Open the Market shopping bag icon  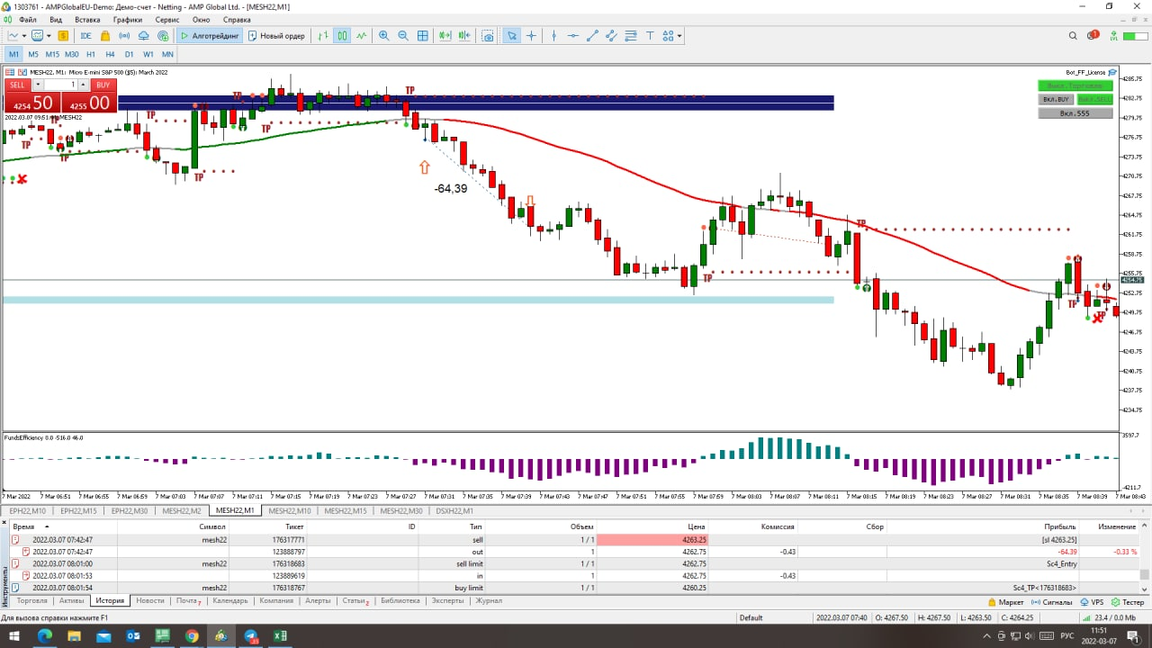point(106,36)
